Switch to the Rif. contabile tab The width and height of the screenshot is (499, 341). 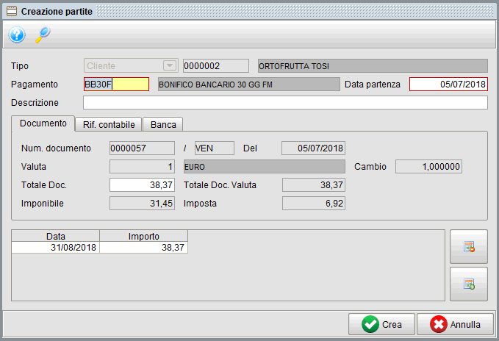[x=109, y=124]
